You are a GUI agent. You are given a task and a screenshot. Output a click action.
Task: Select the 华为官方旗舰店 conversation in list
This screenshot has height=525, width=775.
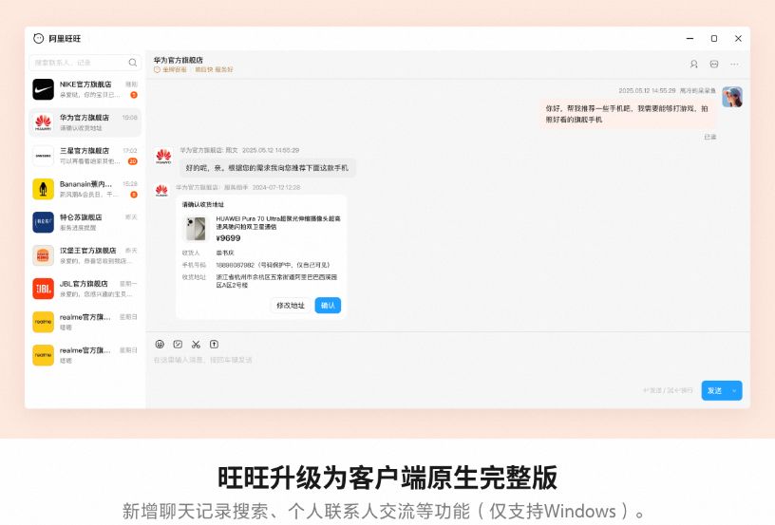coord(85,122)
